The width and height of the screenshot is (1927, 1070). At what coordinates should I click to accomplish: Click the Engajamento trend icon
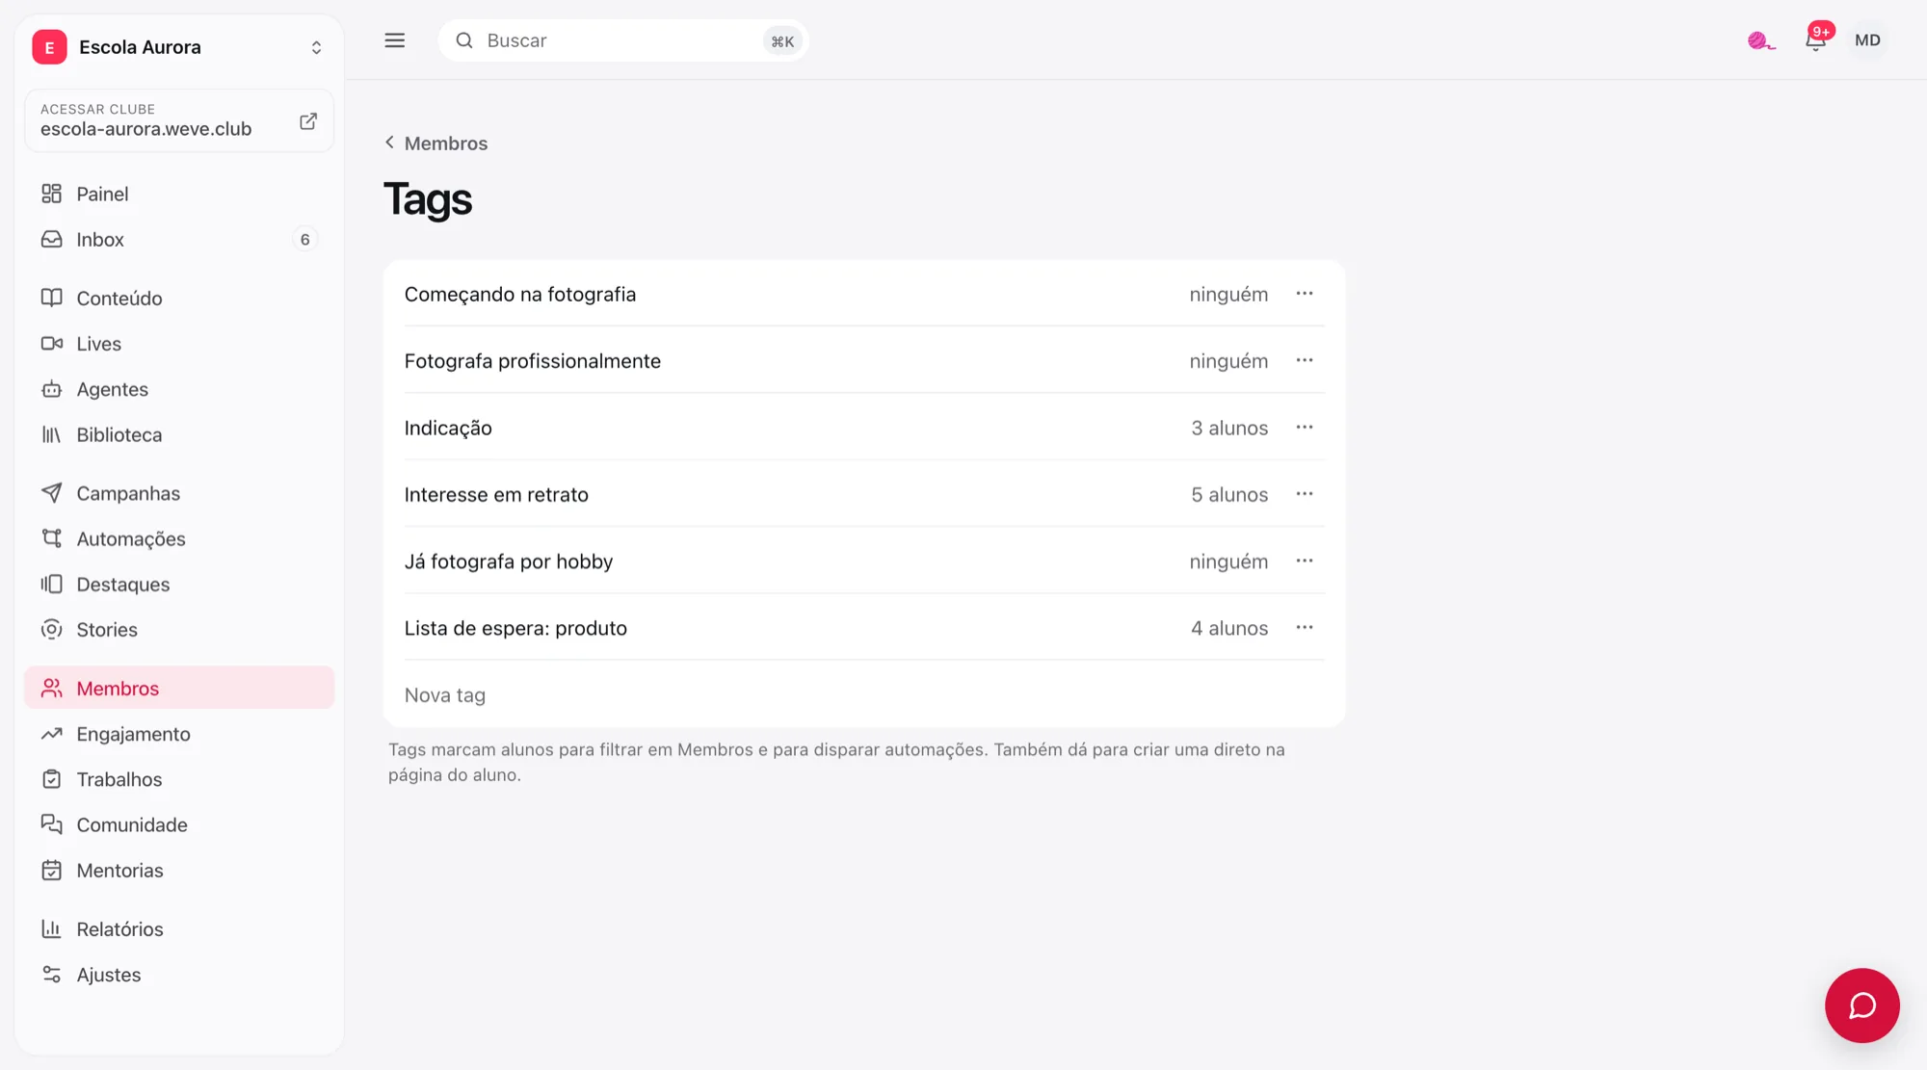[52, 734]
